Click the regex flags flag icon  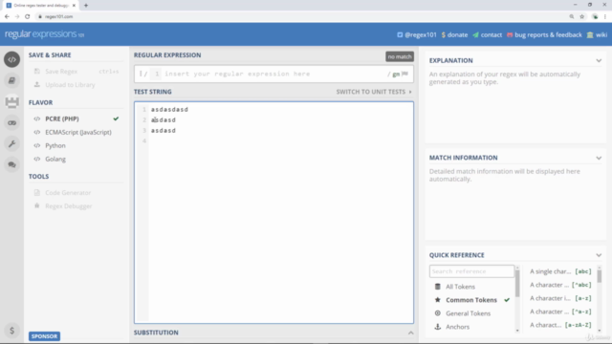click(x=405, y=74)
